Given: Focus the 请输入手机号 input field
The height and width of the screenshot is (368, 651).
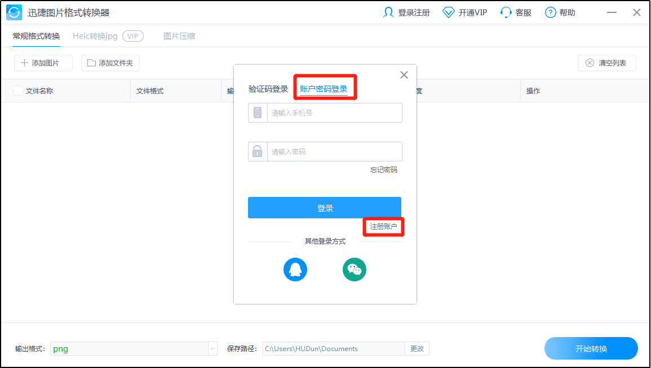Looking at the screenshot, I should tap(335, 113).
